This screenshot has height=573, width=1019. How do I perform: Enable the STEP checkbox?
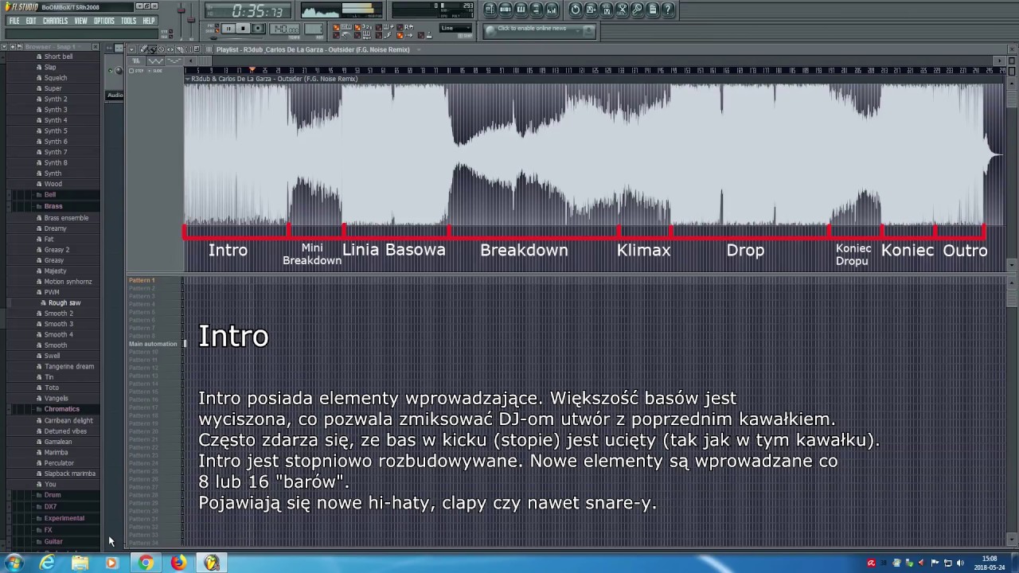point(131,71)
